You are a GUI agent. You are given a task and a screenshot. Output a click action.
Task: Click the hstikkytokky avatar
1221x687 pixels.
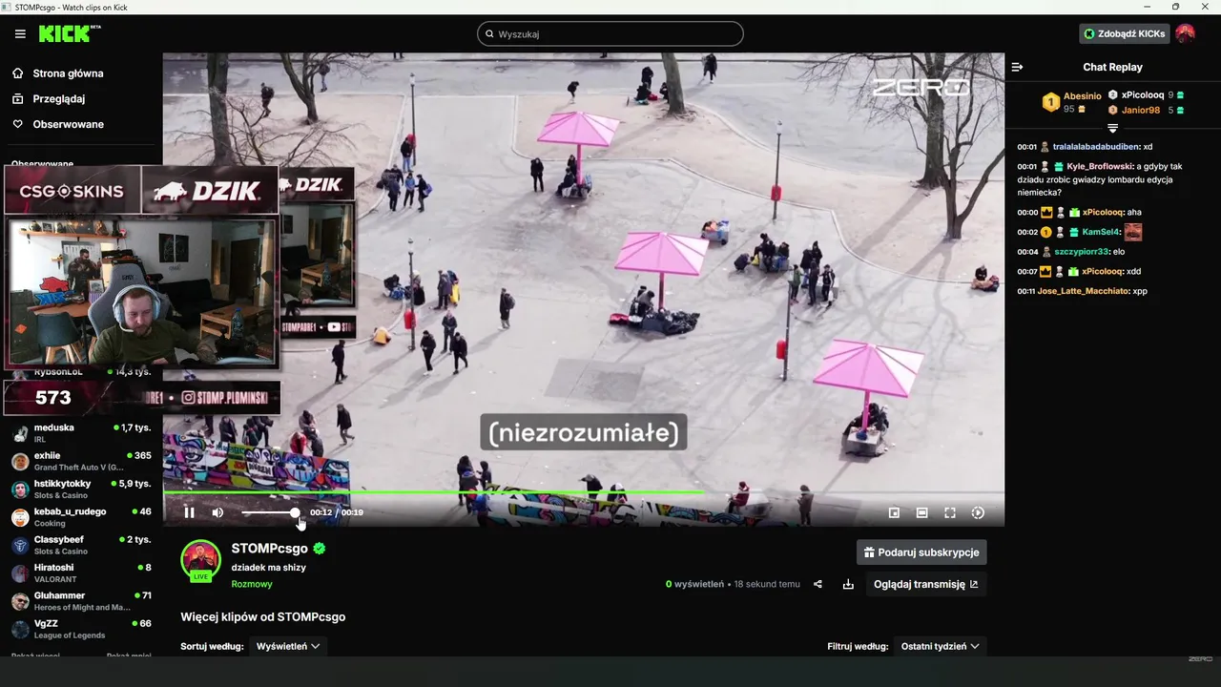[19, 489]
